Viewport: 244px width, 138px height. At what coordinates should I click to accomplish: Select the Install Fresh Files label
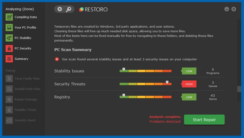click(x=27, y=89)
